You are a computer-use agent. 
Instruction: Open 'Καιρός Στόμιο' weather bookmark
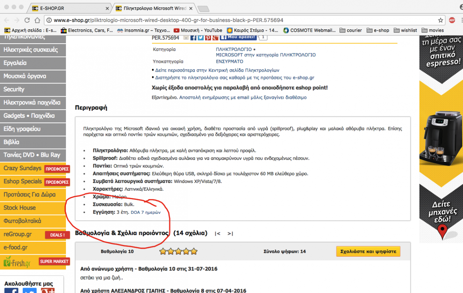tap(252, 30)
